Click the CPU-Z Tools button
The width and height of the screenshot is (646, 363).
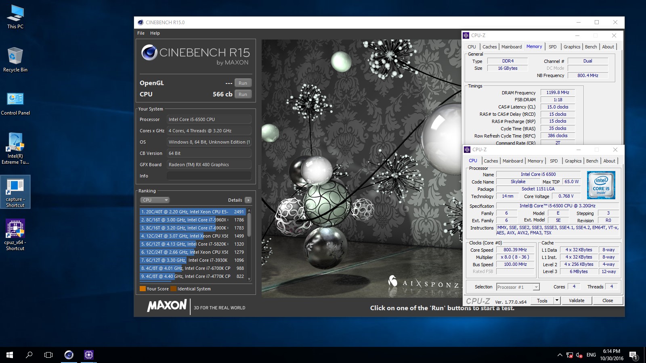[542, 301]
